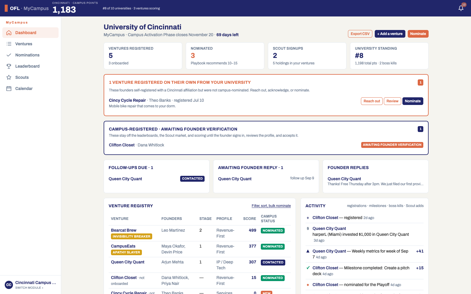This screenshot has height=294, width=471.
Task: Open Cincy Cycle Repair in self-registered alert
Action: [127, 100]
